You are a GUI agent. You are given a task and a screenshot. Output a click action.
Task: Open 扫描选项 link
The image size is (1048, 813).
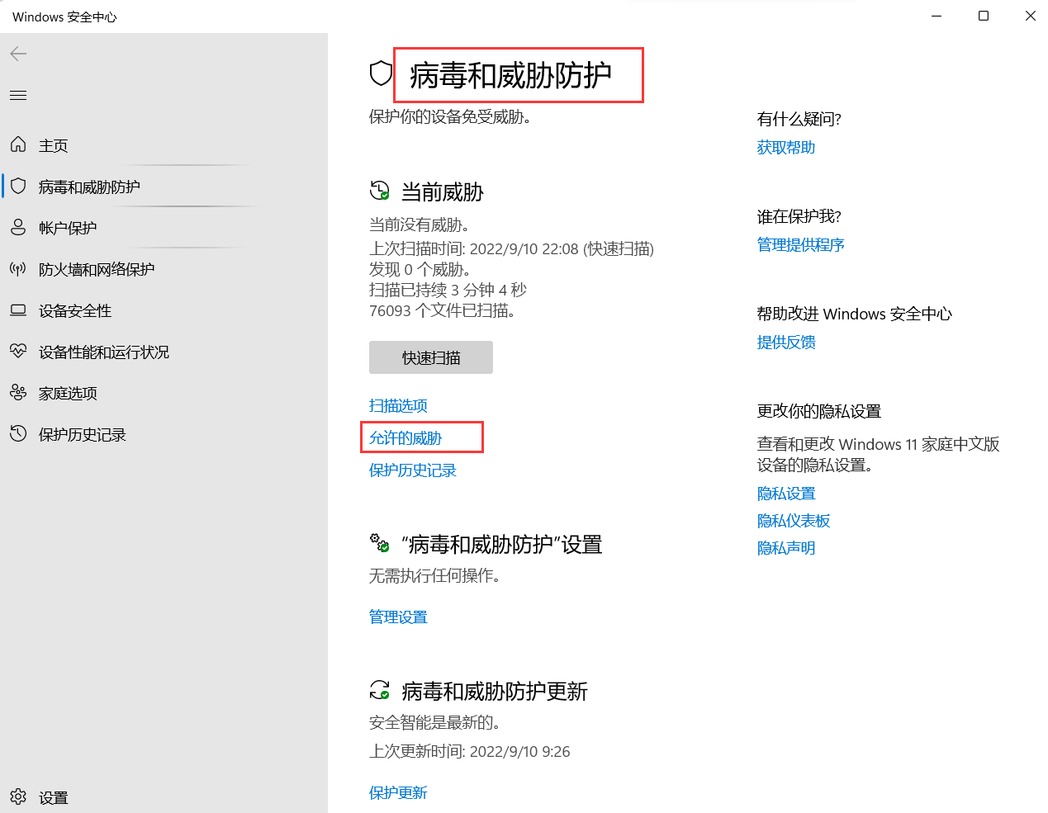click(x=398, y=405)
